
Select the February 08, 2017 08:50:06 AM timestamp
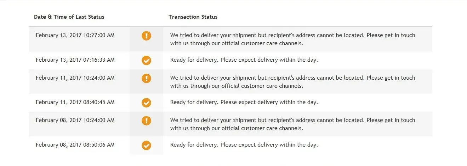tap(75, 145)
